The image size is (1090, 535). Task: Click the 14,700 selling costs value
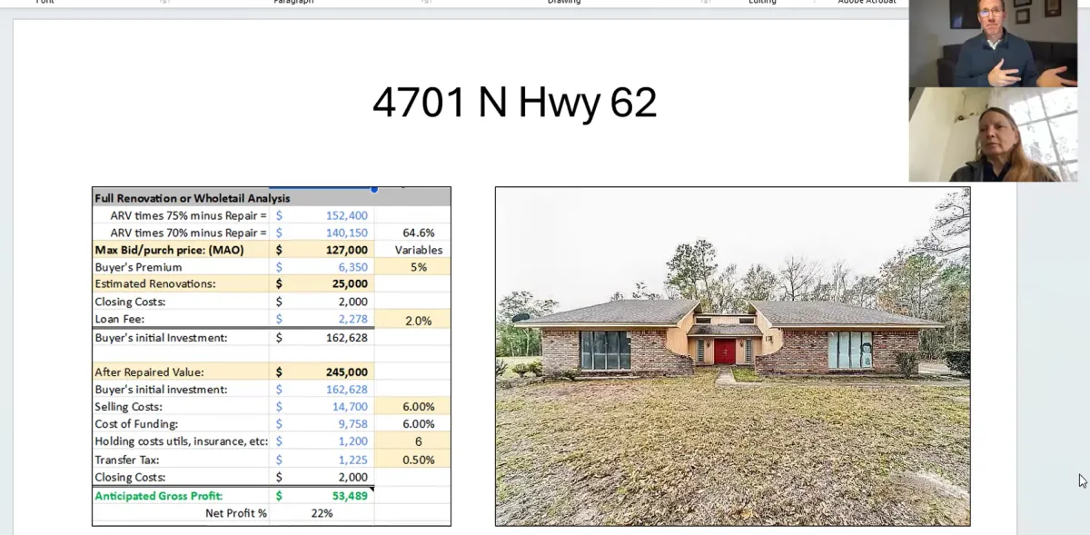(350, 406)
